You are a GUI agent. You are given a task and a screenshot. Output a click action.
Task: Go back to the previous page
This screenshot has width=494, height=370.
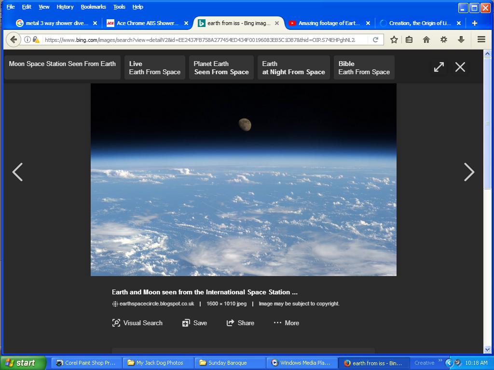pos(14,40)
